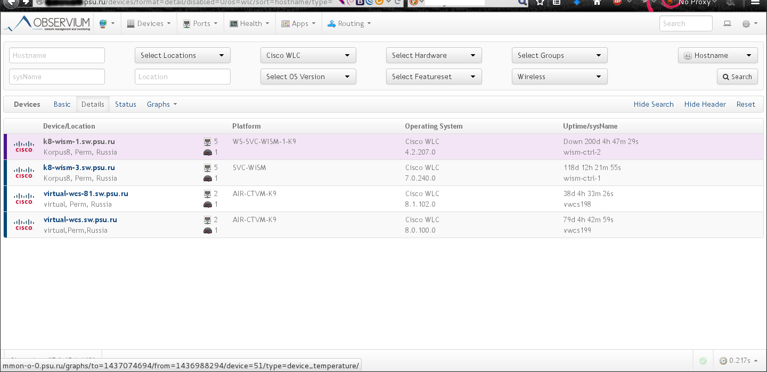This screenshot has height=372, width=767.
Task: Switch to the Status view tab
Action: tap(126, 104)
